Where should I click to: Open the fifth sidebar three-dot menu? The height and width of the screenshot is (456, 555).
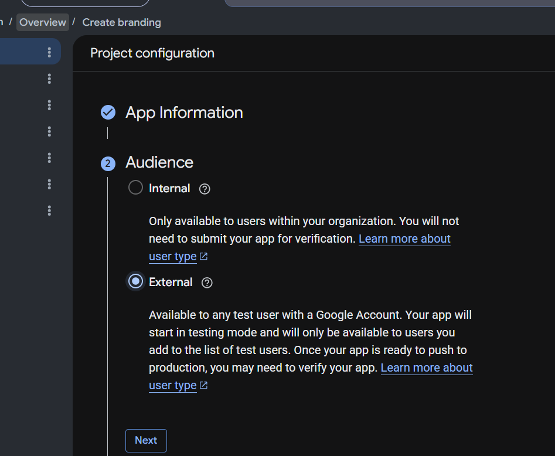click(x=49, y=158)
